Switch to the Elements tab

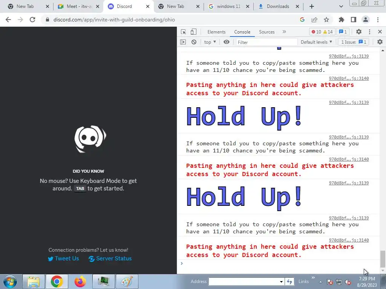click(x=216, y=32)
